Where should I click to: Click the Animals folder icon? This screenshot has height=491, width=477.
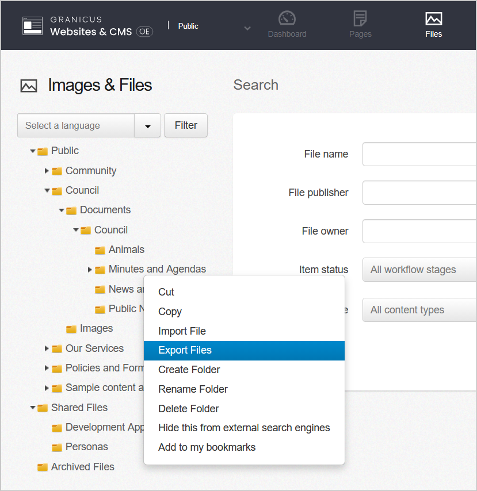100,250
